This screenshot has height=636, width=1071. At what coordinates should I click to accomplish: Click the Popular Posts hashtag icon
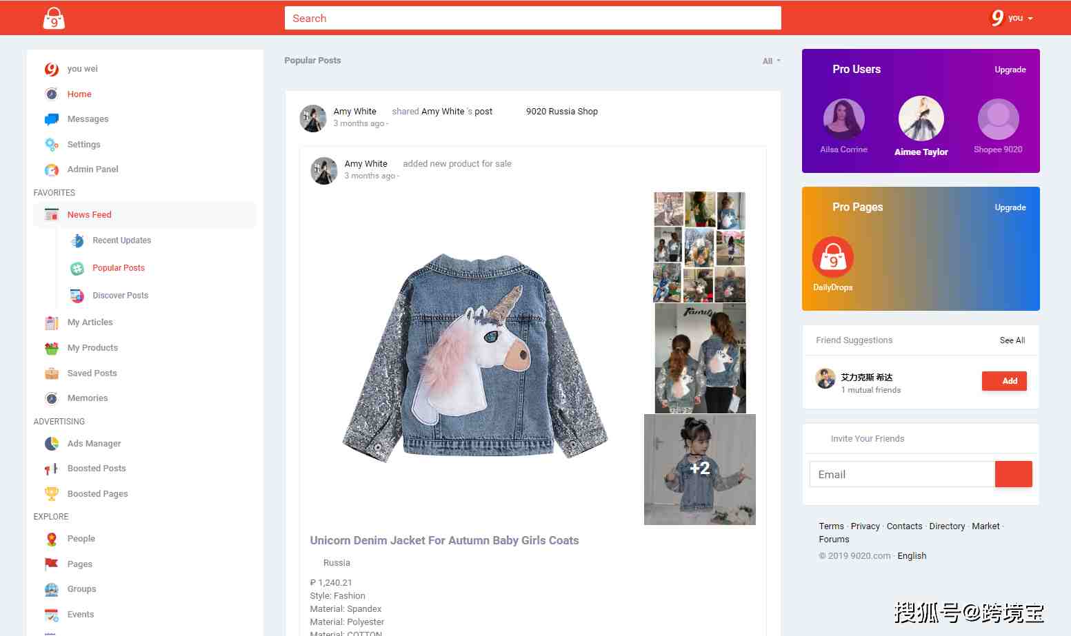pos(77,268)
